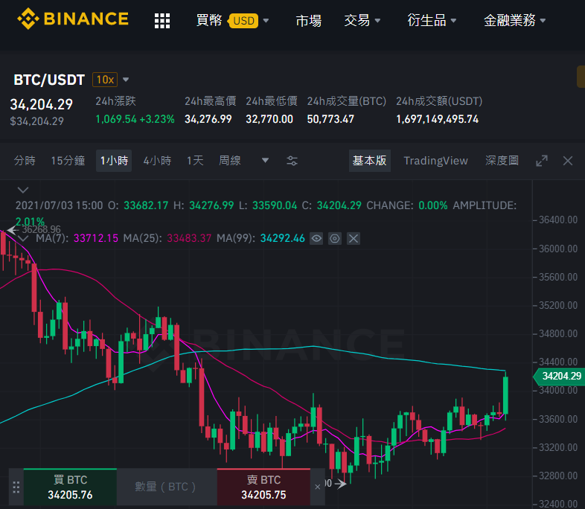The height and width of the screenshot is (509, 585).
Task: Click the Binance logo
Action: point(73,19)
